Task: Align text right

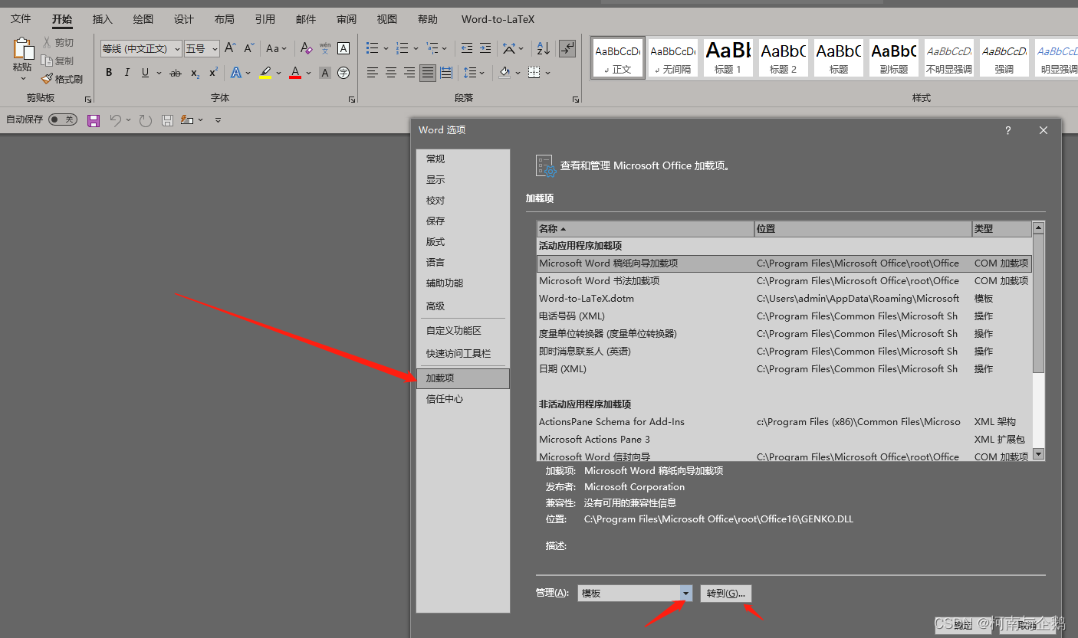Action: [409, 73]
